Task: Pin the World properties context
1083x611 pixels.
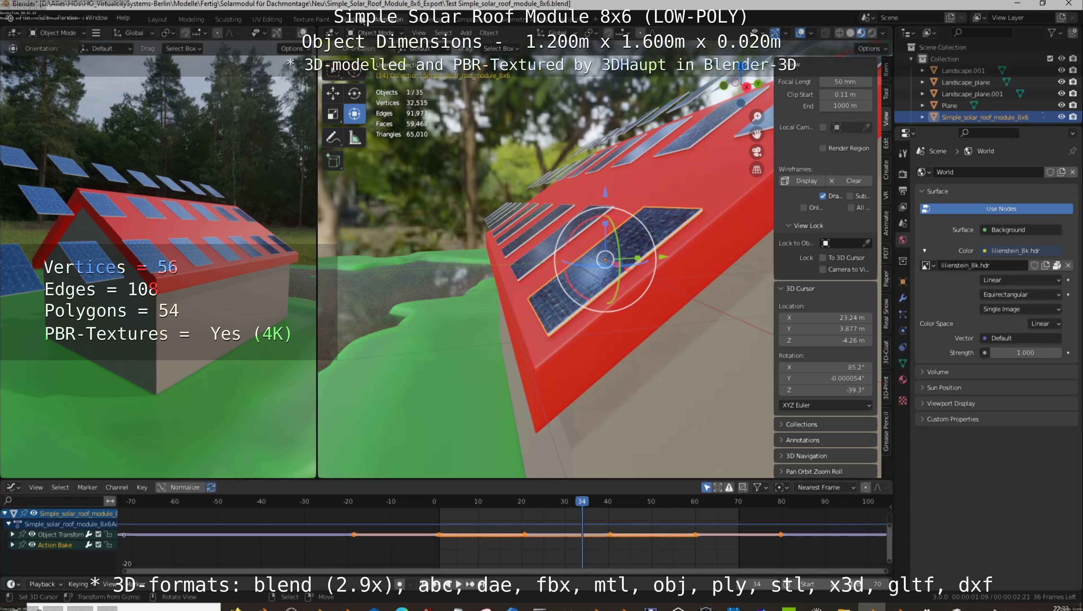Action: 1073,151
